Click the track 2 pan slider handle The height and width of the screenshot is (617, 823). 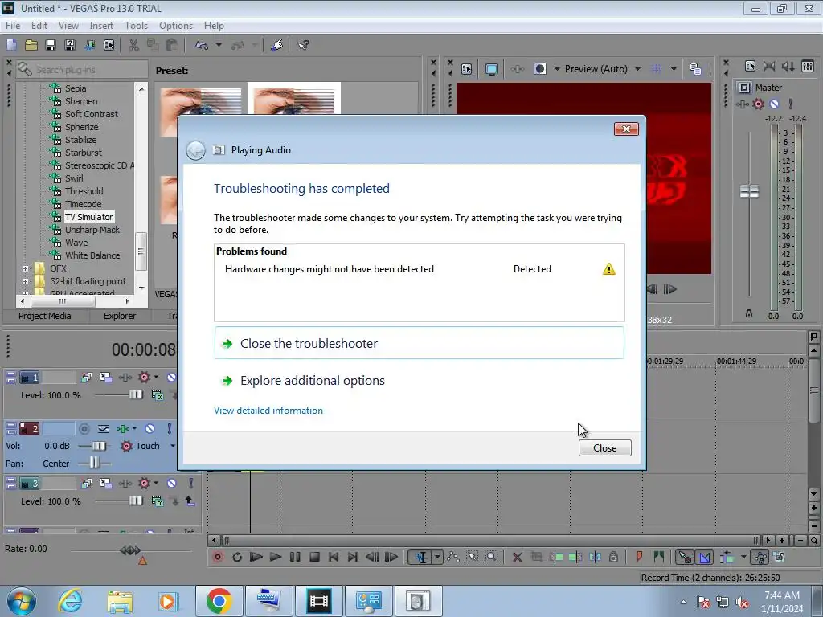coord(94,463)
